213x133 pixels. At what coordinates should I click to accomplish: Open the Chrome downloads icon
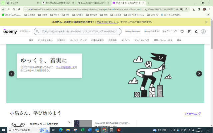194,9
